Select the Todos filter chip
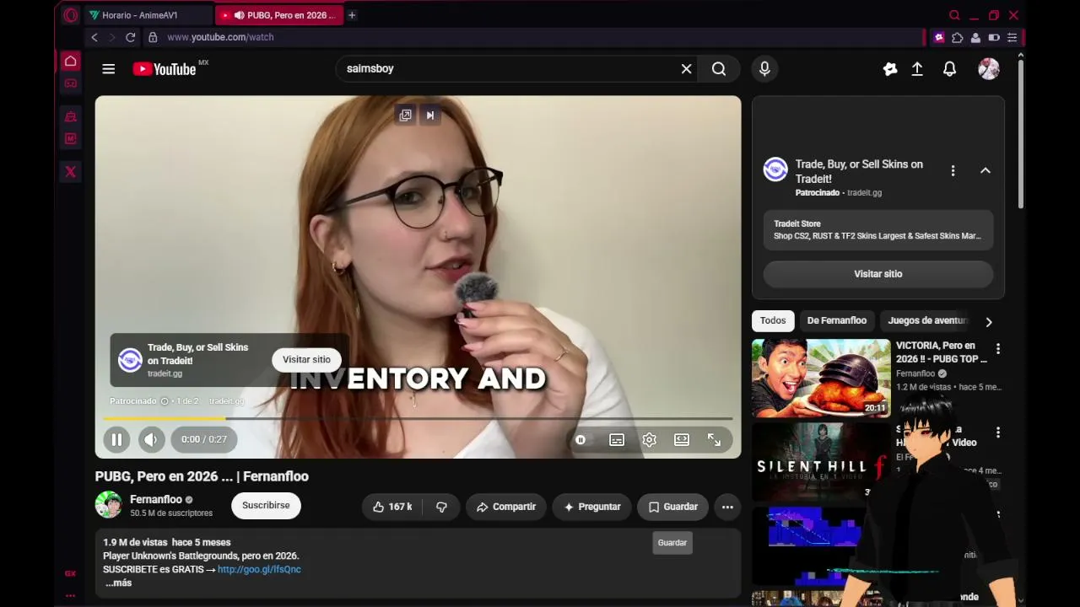Viewport: 1080px width, 607px height. (x=773, y=320)
